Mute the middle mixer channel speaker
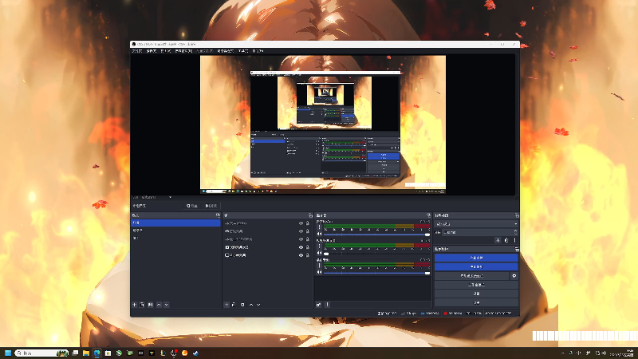Image resolution: width=638 pixels, height=359 pixels. [320, 254]
